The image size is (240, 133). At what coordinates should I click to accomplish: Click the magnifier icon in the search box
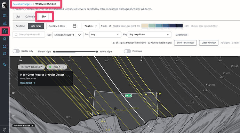[16, 35]
